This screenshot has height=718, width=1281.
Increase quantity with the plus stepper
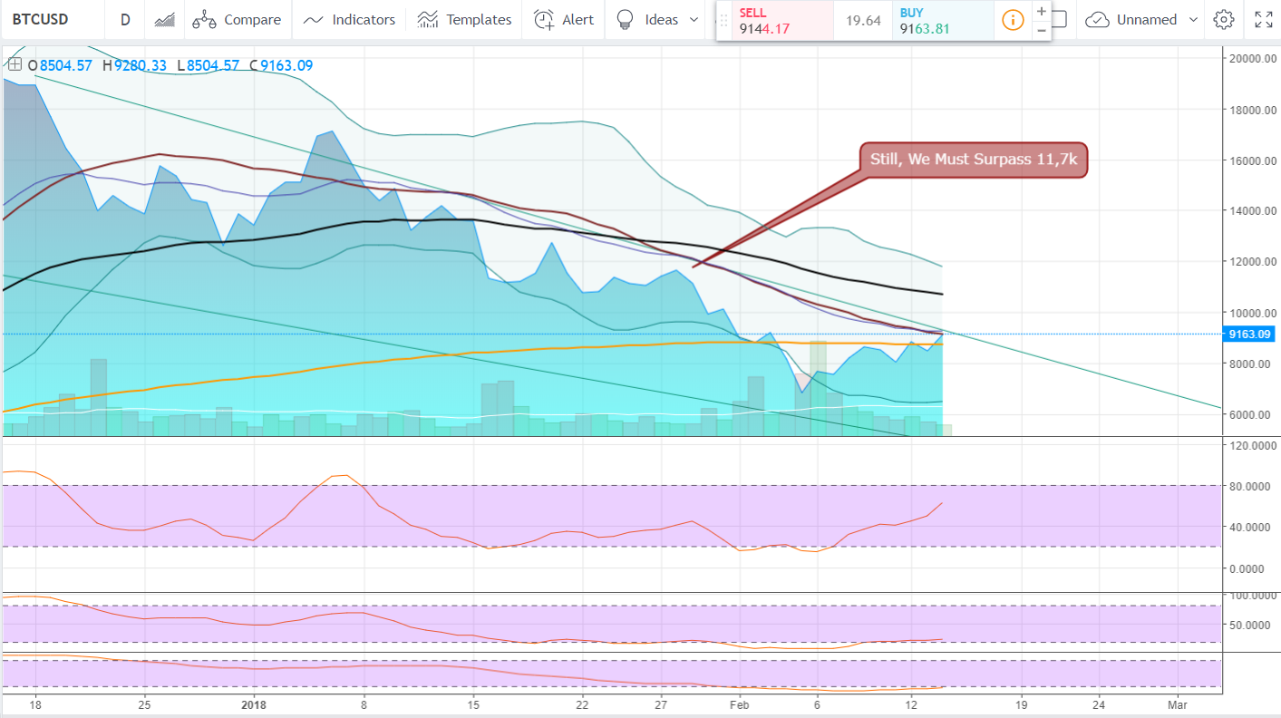(1042, 12)
